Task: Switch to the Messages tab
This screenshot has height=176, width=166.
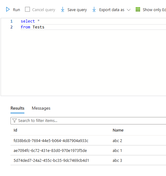Action: [41, 108]
